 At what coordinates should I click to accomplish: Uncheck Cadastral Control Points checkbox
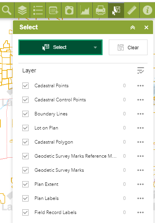coord(25,100)
